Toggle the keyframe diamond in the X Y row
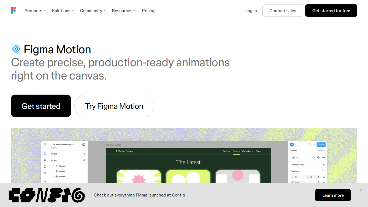The image size is (368, 207). click(x=318, y=177)
